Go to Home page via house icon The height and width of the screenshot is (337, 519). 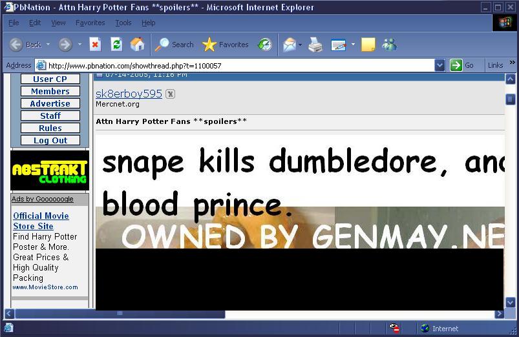[x=138, y=45]
